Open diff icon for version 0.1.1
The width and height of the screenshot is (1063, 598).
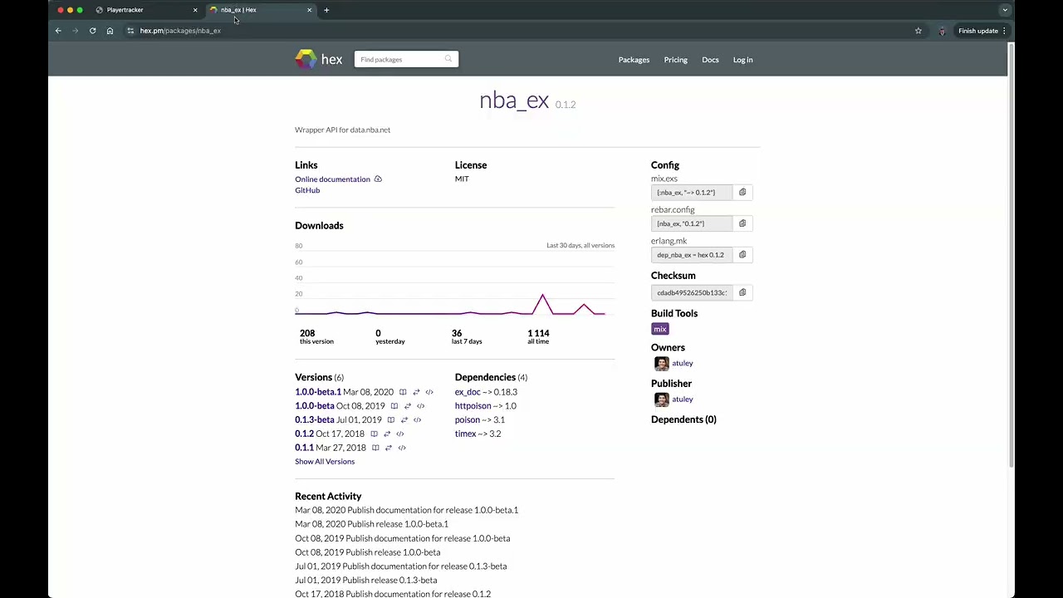[x=388, y=448]
